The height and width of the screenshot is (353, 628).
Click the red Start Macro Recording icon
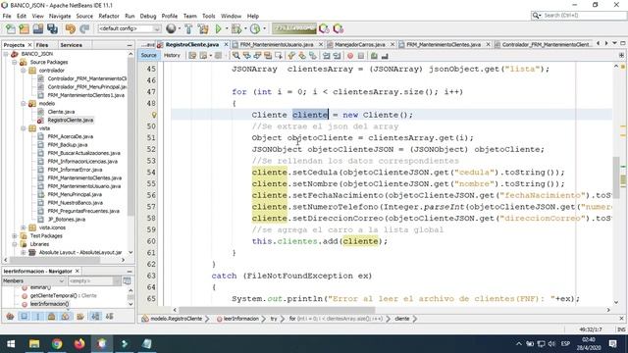350,56
